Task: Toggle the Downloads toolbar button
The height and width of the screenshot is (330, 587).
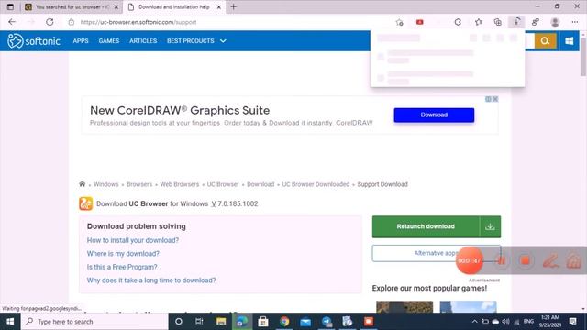Action: 516,22
